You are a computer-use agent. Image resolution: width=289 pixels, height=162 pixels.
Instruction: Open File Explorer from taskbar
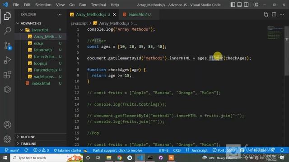click(109, 158)
